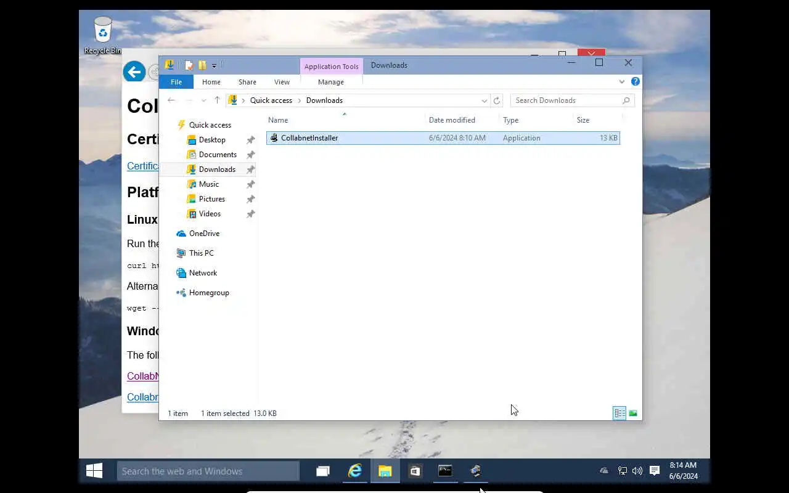
Task: Open the Store taskbar icon
Action: [x=415, y=471]
